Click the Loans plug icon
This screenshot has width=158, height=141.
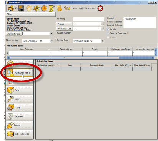click(x=10, y=125)
